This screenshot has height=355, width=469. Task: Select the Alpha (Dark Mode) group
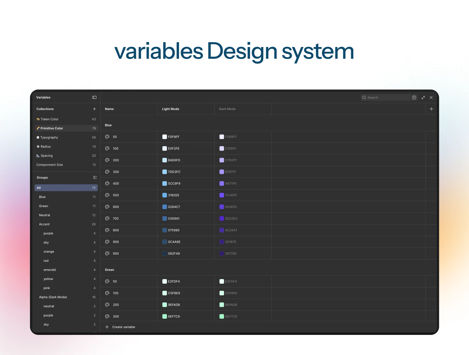click(x=66, y=297)
